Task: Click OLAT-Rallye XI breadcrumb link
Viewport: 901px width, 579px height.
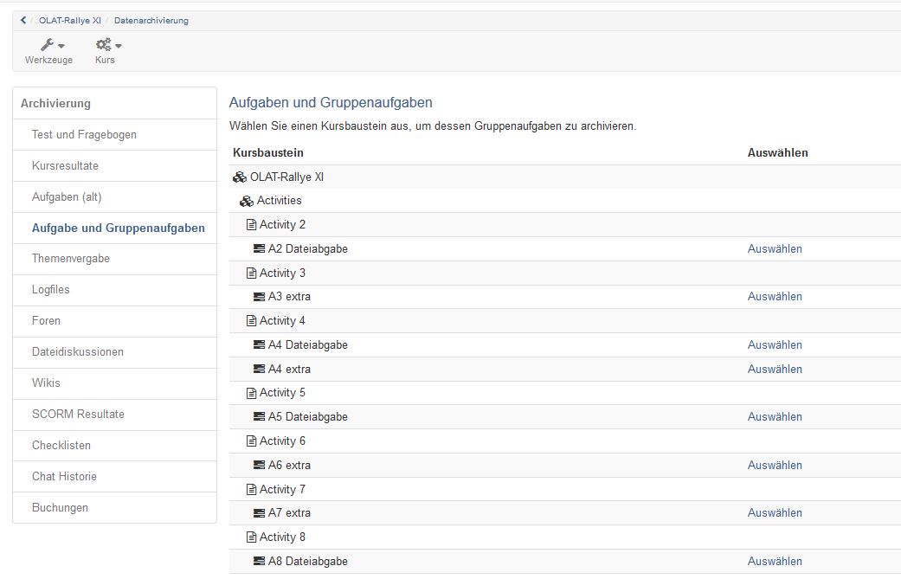Action: coord(70,20)
